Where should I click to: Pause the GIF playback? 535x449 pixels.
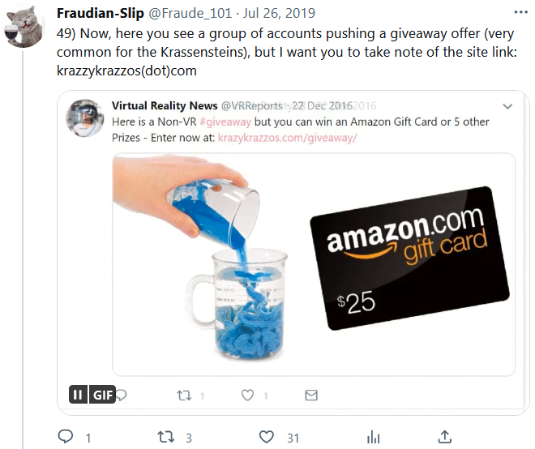(x=78, y=395)
